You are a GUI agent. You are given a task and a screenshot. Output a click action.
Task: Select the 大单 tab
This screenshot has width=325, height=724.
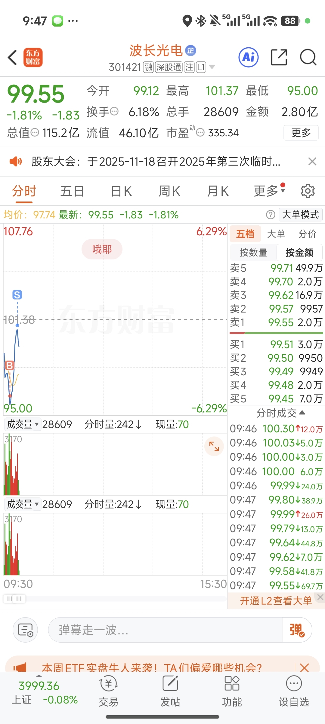[x=276, y=234]
